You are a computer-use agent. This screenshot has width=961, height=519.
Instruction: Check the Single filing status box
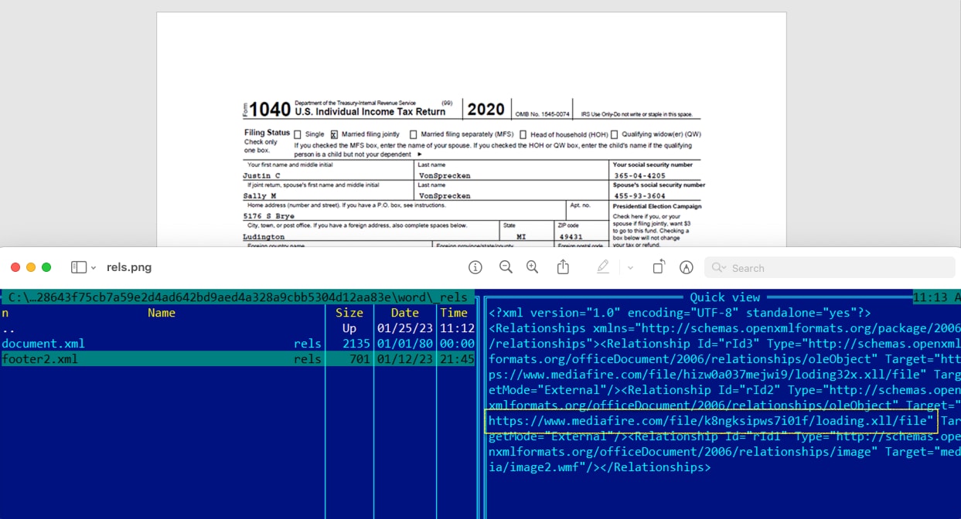tap(298, 134)
